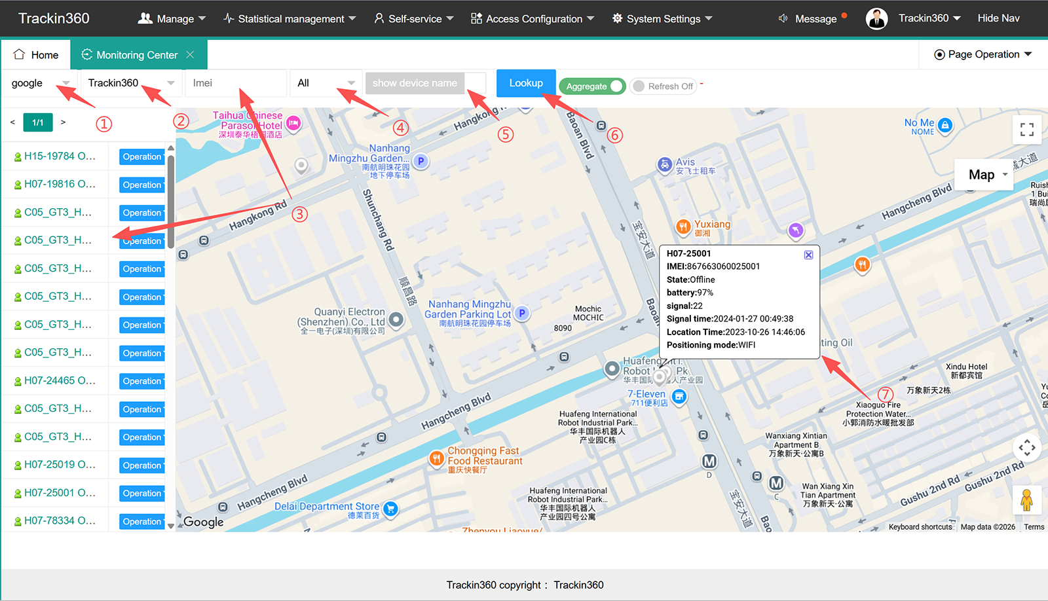The height and width of the screenshot is (601, 1048).
Task: Open the map camera controls
Action: (1027, 448)
